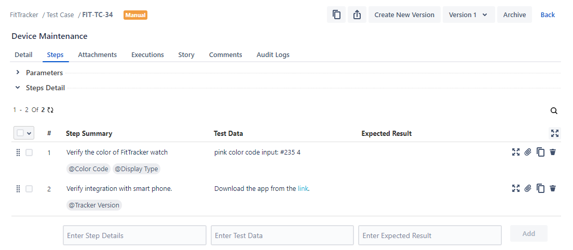The width and height of the screenshot is (573, 250).
Task: Tick the checkbox for step 2
Action: tap(29, 189)
